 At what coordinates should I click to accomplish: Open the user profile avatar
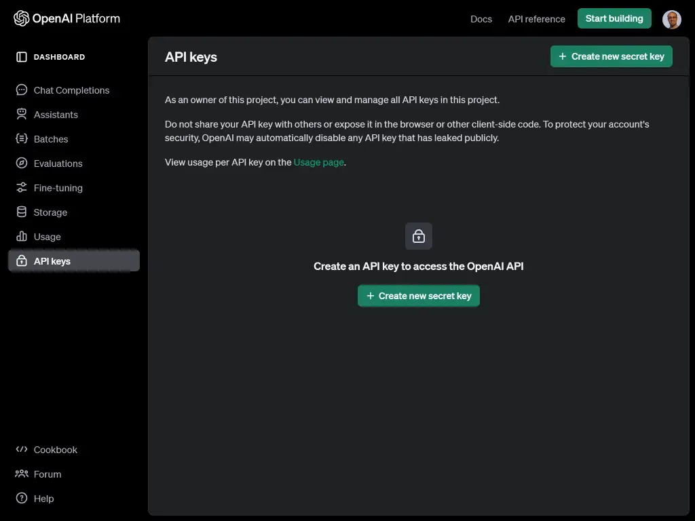click(x=671, y=20)
